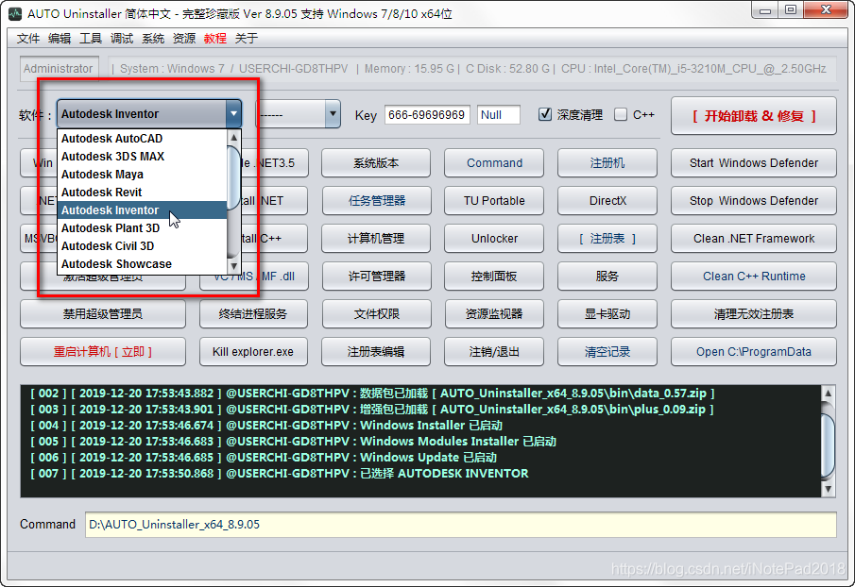Image resolution: width=855 pixels, height=587 pixels.
Task: Open the version dropdown showing dashes
Action: pyautogui.click(x=299, y=114)
